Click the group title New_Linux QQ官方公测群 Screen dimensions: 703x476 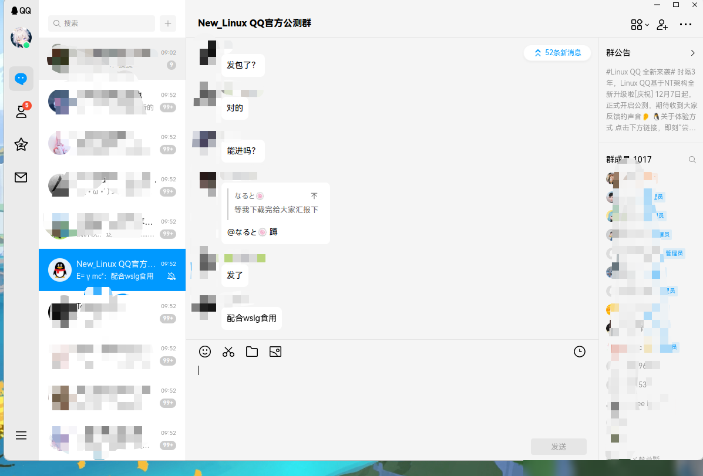tap(255, 23)
